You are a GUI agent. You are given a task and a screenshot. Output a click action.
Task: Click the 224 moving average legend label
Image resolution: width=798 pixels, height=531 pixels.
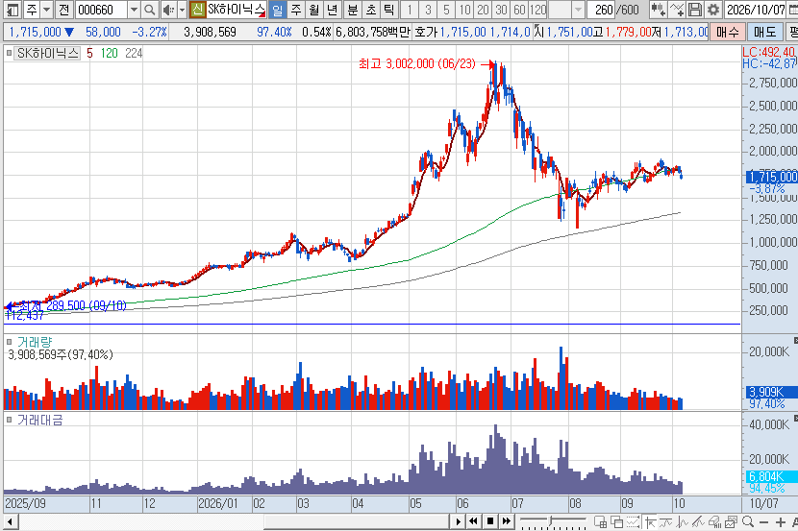tap(134, 53)
